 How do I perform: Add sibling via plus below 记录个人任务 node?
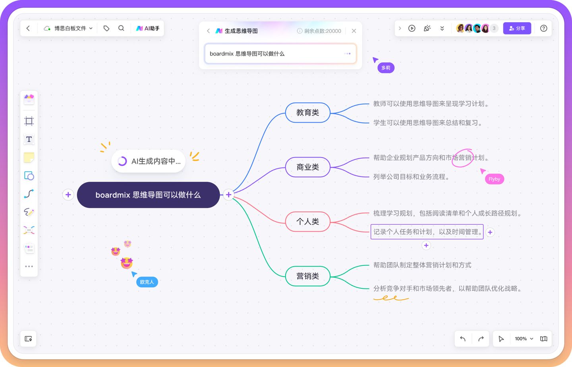tap(426, 246)
